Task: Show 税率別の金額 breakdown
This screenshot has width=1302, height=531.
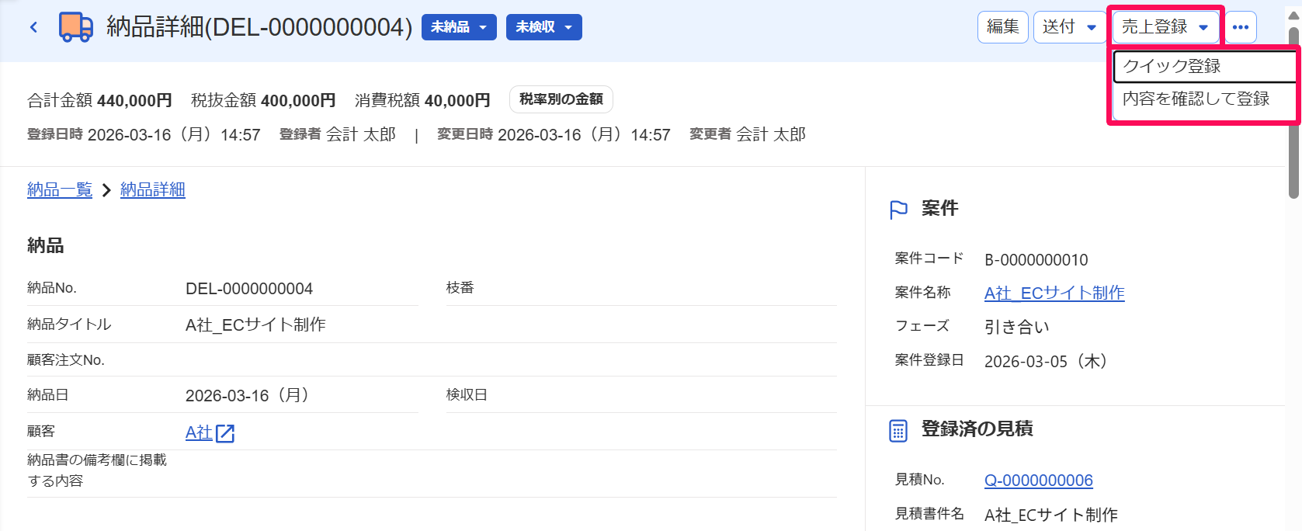Action: coord(561,99)
